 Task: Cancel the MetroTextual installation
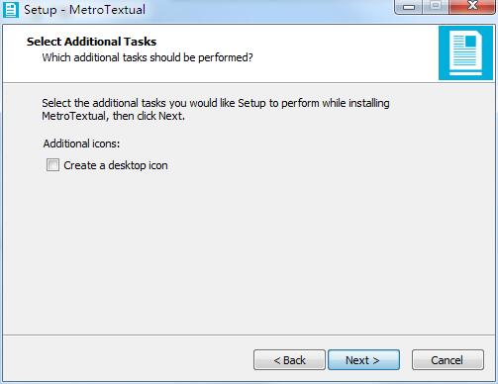pos(448,360)
